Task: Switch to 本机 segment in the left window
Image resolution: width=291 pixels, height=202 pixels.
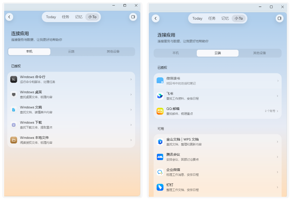Action: 29,51
